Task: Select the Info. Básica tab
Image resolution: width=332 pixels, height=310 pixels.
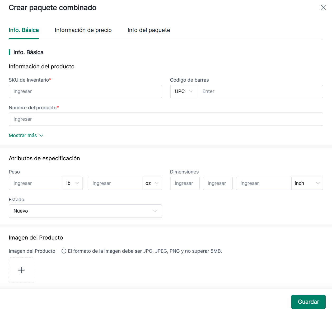Action: coord(24,30)
